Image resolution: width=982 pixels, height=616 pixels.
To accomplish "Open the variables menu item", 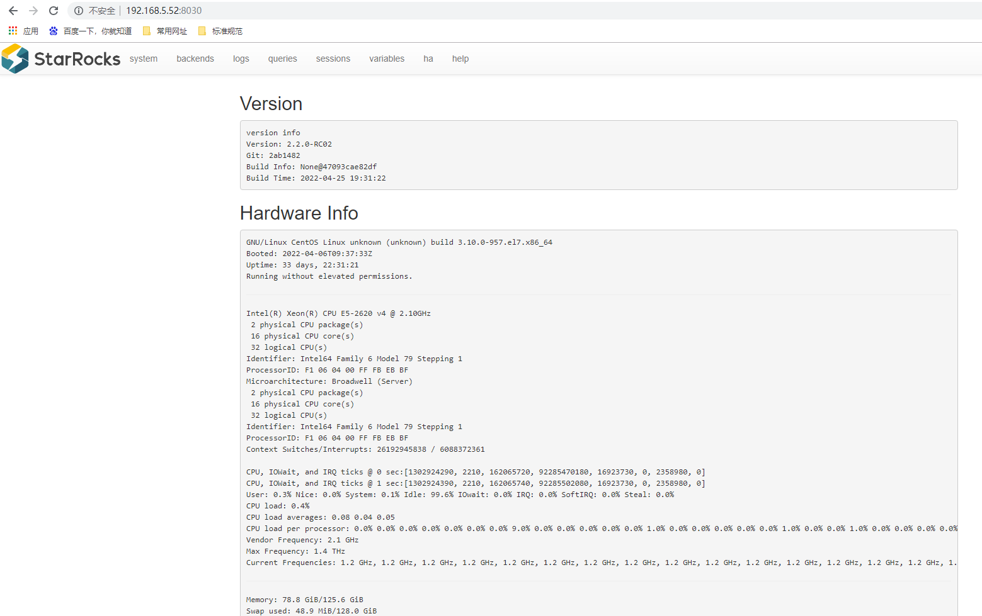I will coord(387,59).
